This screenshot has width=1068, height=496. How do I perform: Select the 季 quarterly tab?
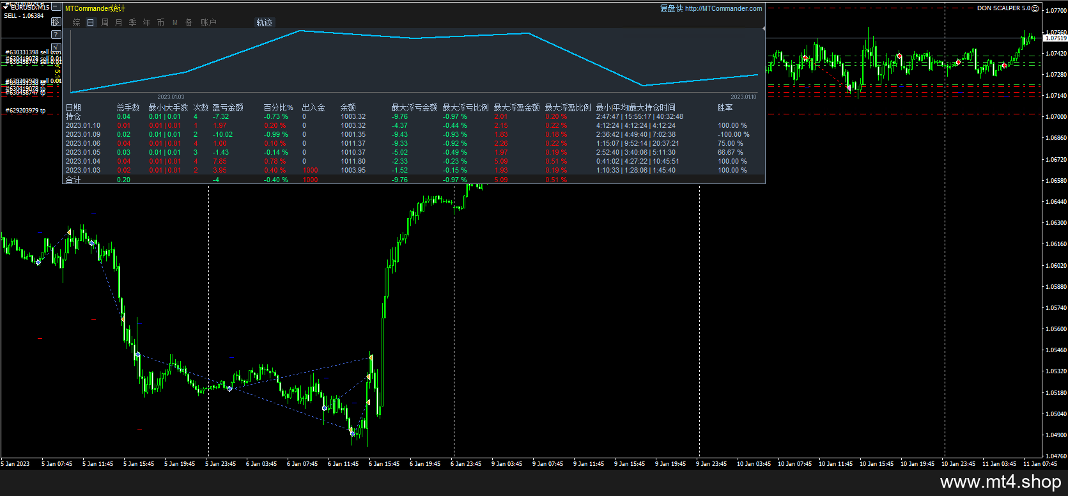coord(133,22)
